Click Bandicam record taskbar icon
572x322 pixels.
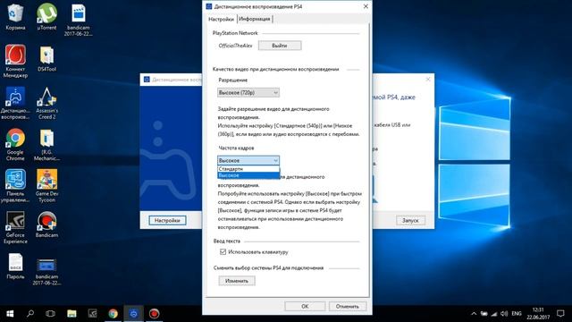[154, 313]
